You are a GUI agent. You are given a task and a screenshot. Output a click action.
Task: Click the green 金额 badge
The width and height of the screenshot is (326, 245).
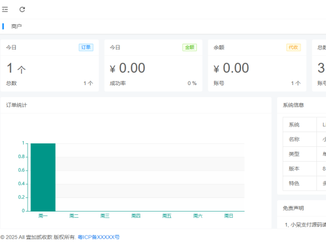tap(190, 47)
